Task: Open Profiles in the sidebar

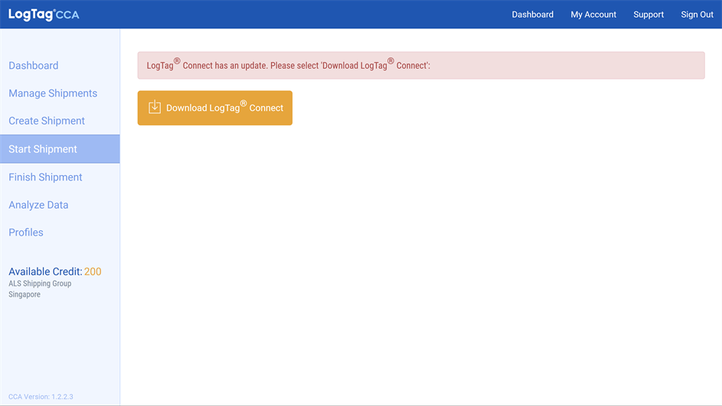Action: coord(26,232)
